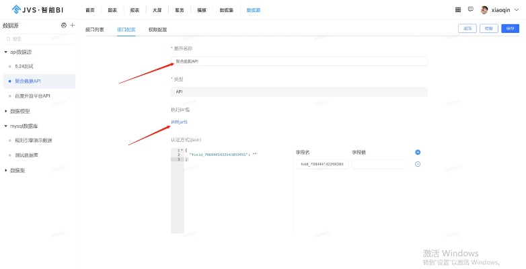Image resolution: width=526 pixels, height=269 pixels.
Task: Click the blue 保存 button
Action: 511,29
